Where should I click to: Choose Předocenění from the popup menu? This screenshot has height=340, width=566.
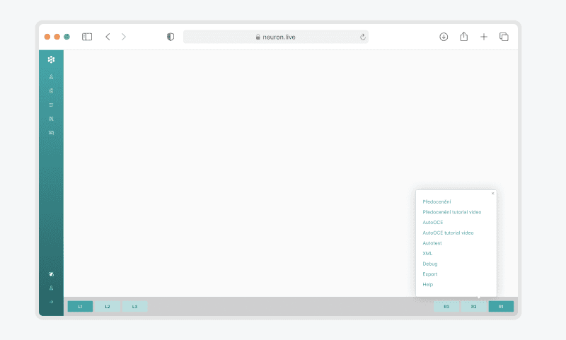[437, 202]
